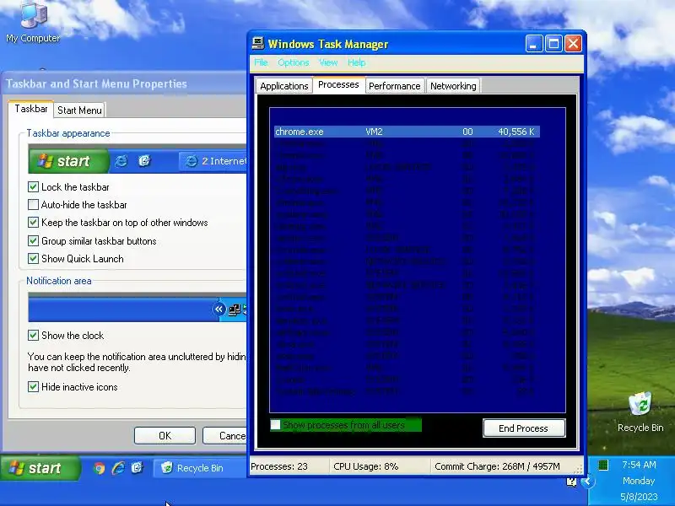Open the Options menu in Task Manager
Viewport: 675px width, 506px height.
click(x=293, y=62)
